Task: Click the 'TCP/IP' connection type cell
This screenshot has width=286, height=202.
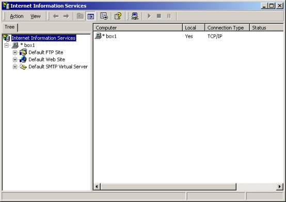Action: [215, 36]
